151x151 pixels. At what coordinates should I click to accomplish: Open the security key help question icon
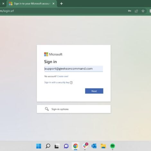71,83
